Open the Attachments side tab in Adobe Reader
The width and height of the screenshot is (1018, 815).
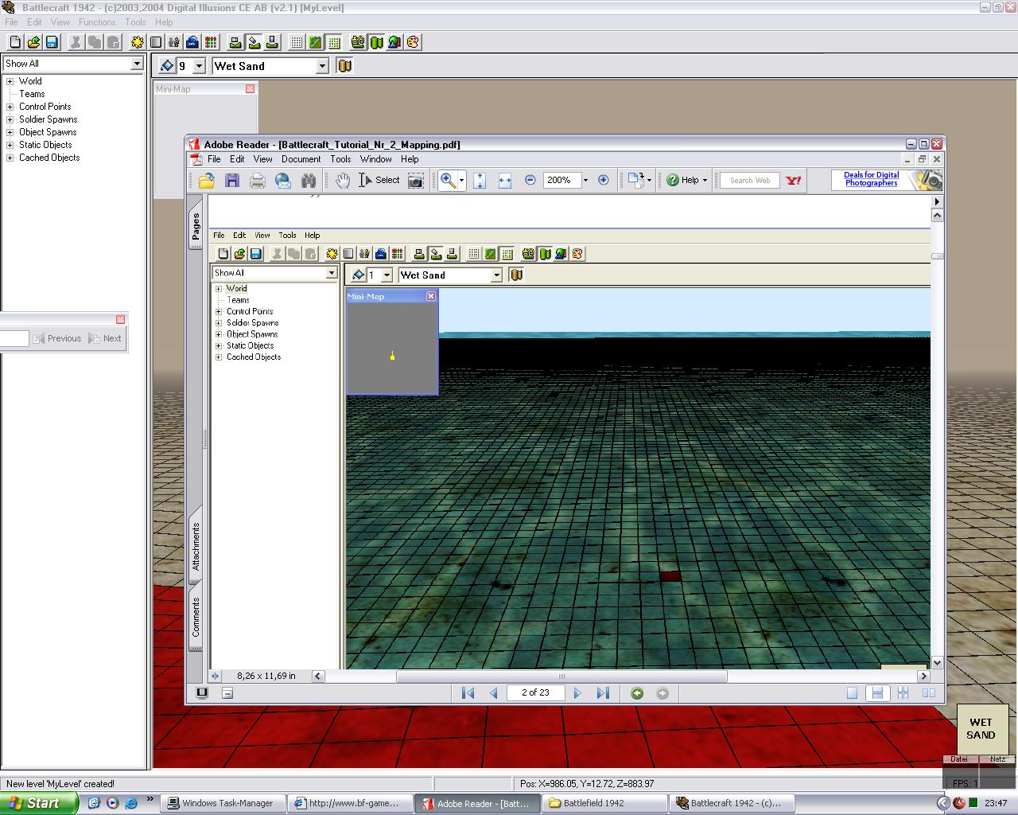point(196,547)
